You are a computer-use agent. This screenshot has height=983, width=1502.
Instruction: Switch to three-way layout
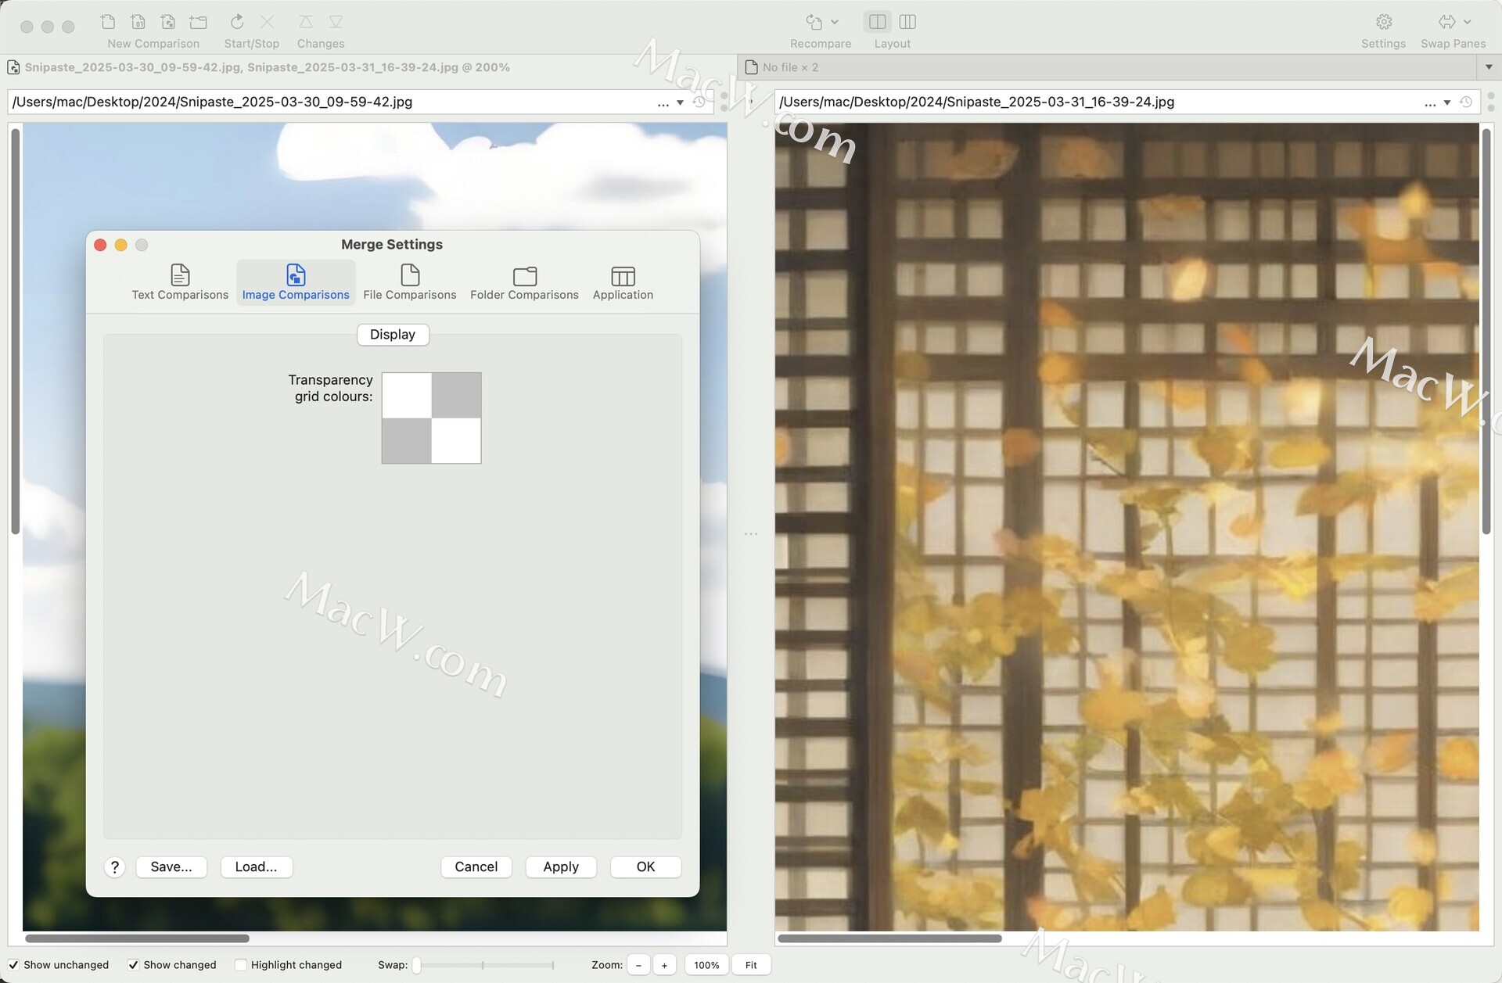(907, 22)
